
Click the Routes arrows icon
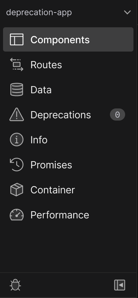click(17, 64)
